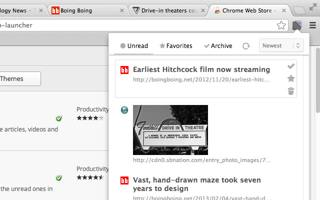The height and width of the screenshot is (200, 320).
Task: Click the first green checkmark installed badge
Action: click(59, 118)
